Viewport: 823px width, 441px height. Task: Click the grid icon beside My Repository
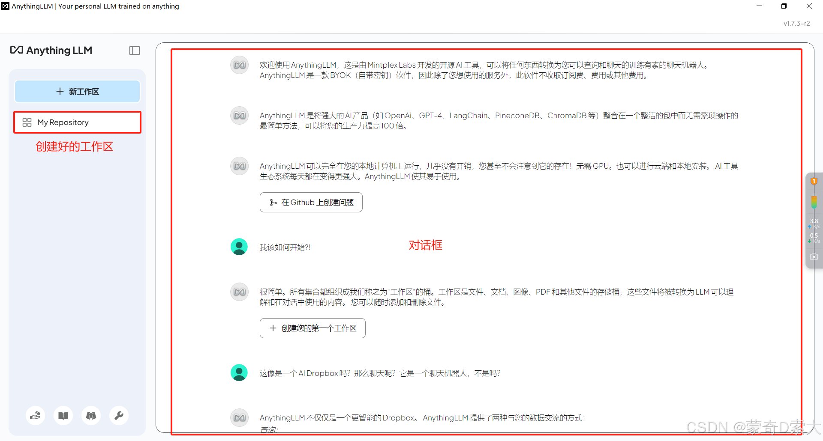pos(27,122)
